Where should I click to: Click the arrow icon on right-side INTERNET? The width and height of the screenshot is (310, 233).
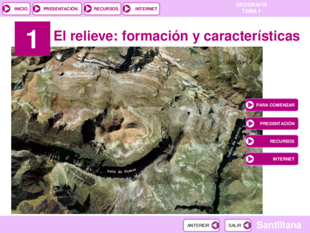coord(250,159)
